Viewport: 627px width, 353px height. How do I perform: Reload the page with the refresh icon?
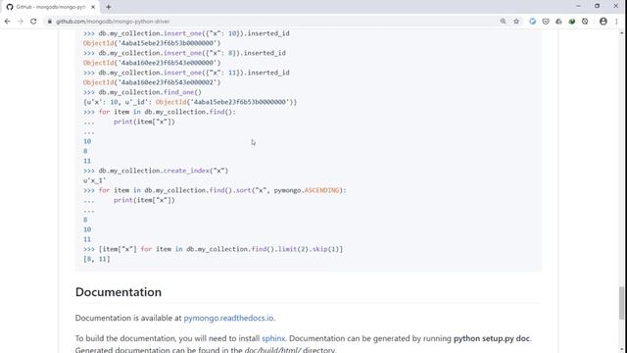(33, 22)
